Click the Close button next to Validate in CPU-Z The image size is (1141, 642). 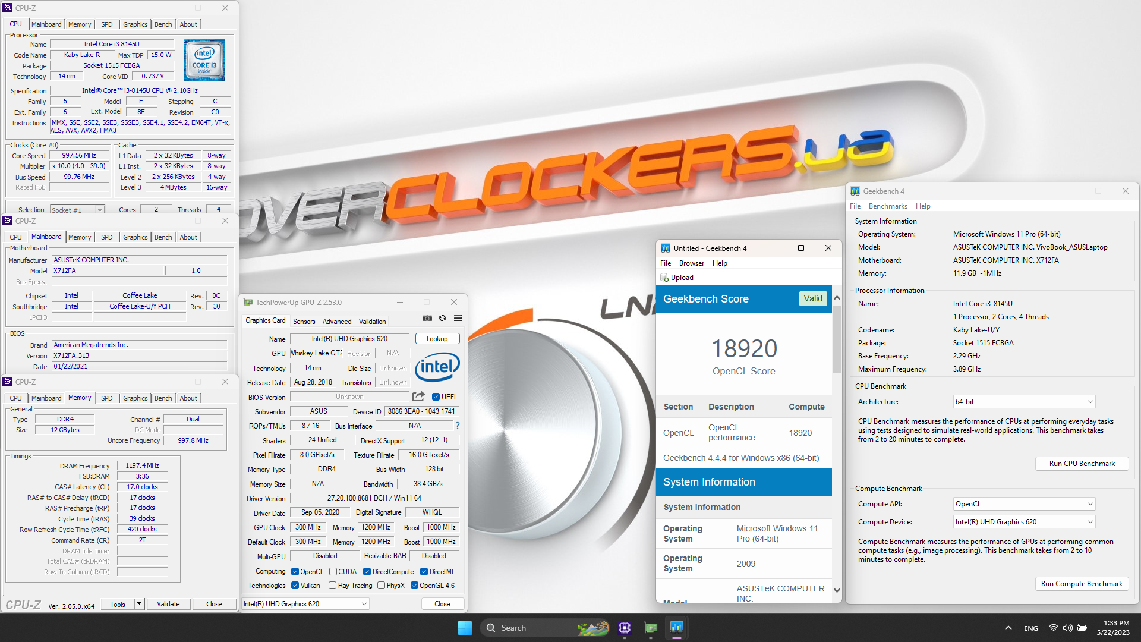214,604
